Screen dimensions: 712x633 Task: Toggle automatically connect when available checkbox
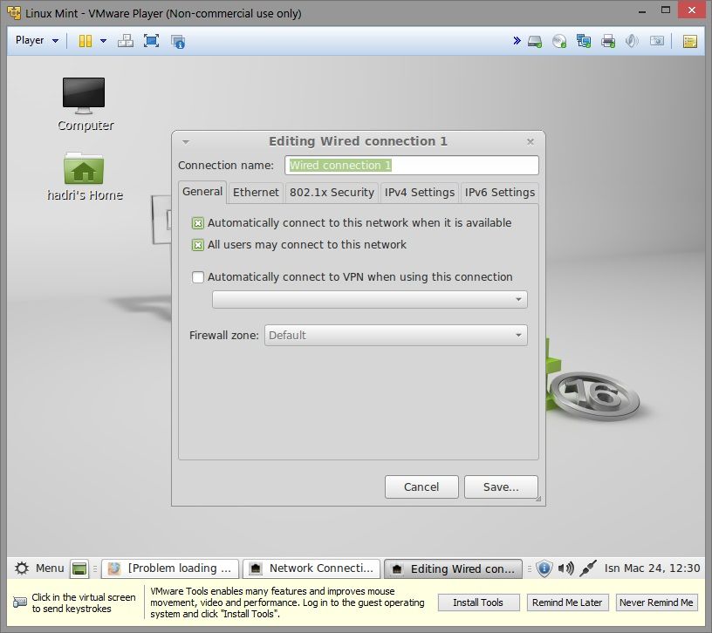tap(197, 223)
